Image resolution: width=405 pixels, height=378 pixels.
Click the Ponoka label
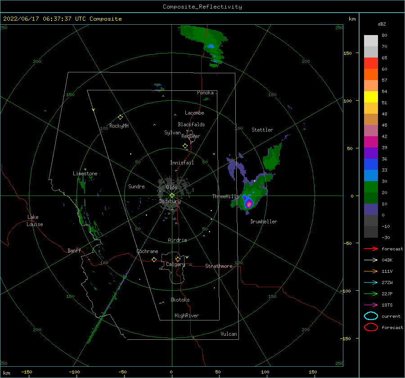[x=205, y=93]
